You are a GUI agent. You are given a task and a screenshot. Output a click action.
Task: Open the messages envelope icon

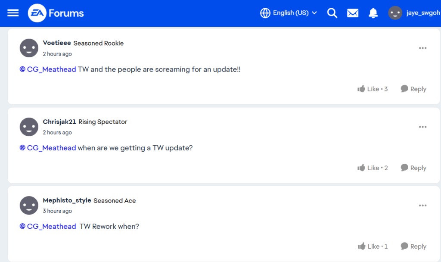[x=353, y=13]
